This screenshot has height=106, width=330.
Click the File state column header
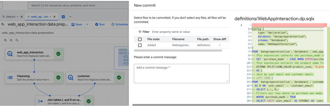[153, 39]
